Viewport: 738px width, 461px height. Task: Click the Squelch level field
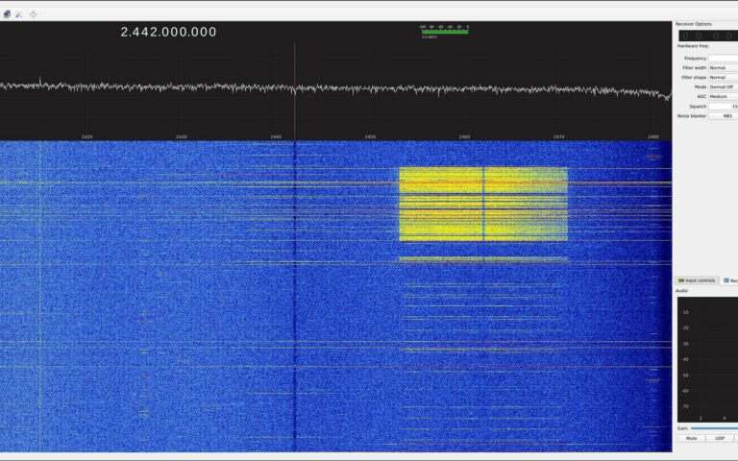point(724,107)
